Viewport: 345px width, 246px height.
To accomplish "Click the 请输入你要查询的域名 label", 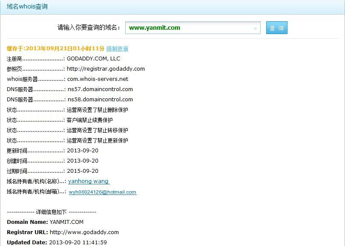I will pyautogui.click(x=89, y=28).
